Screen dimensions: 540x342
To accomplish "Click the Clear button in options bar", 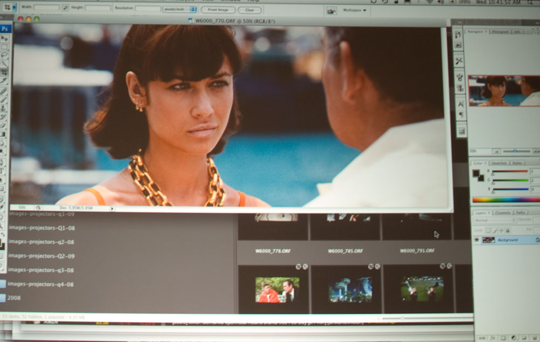I will point(249,10).
